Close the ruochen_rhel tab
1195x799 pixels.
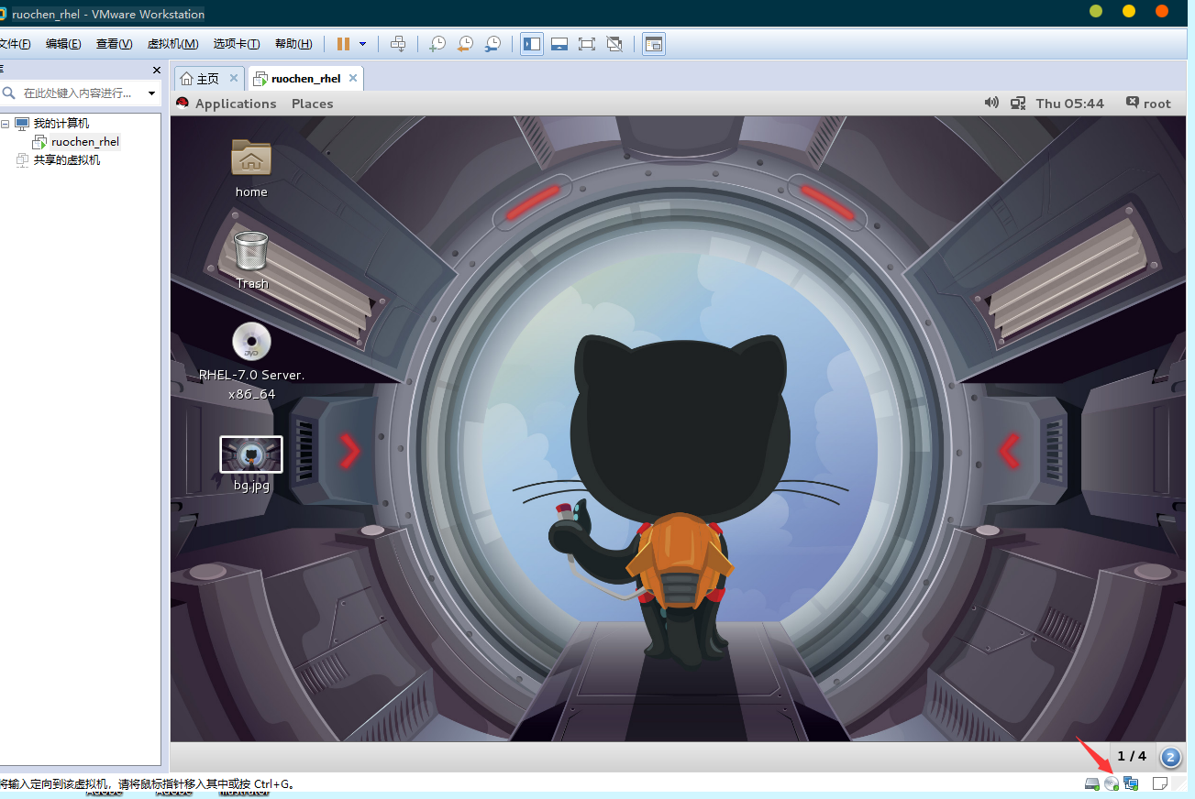click(353, 78)
